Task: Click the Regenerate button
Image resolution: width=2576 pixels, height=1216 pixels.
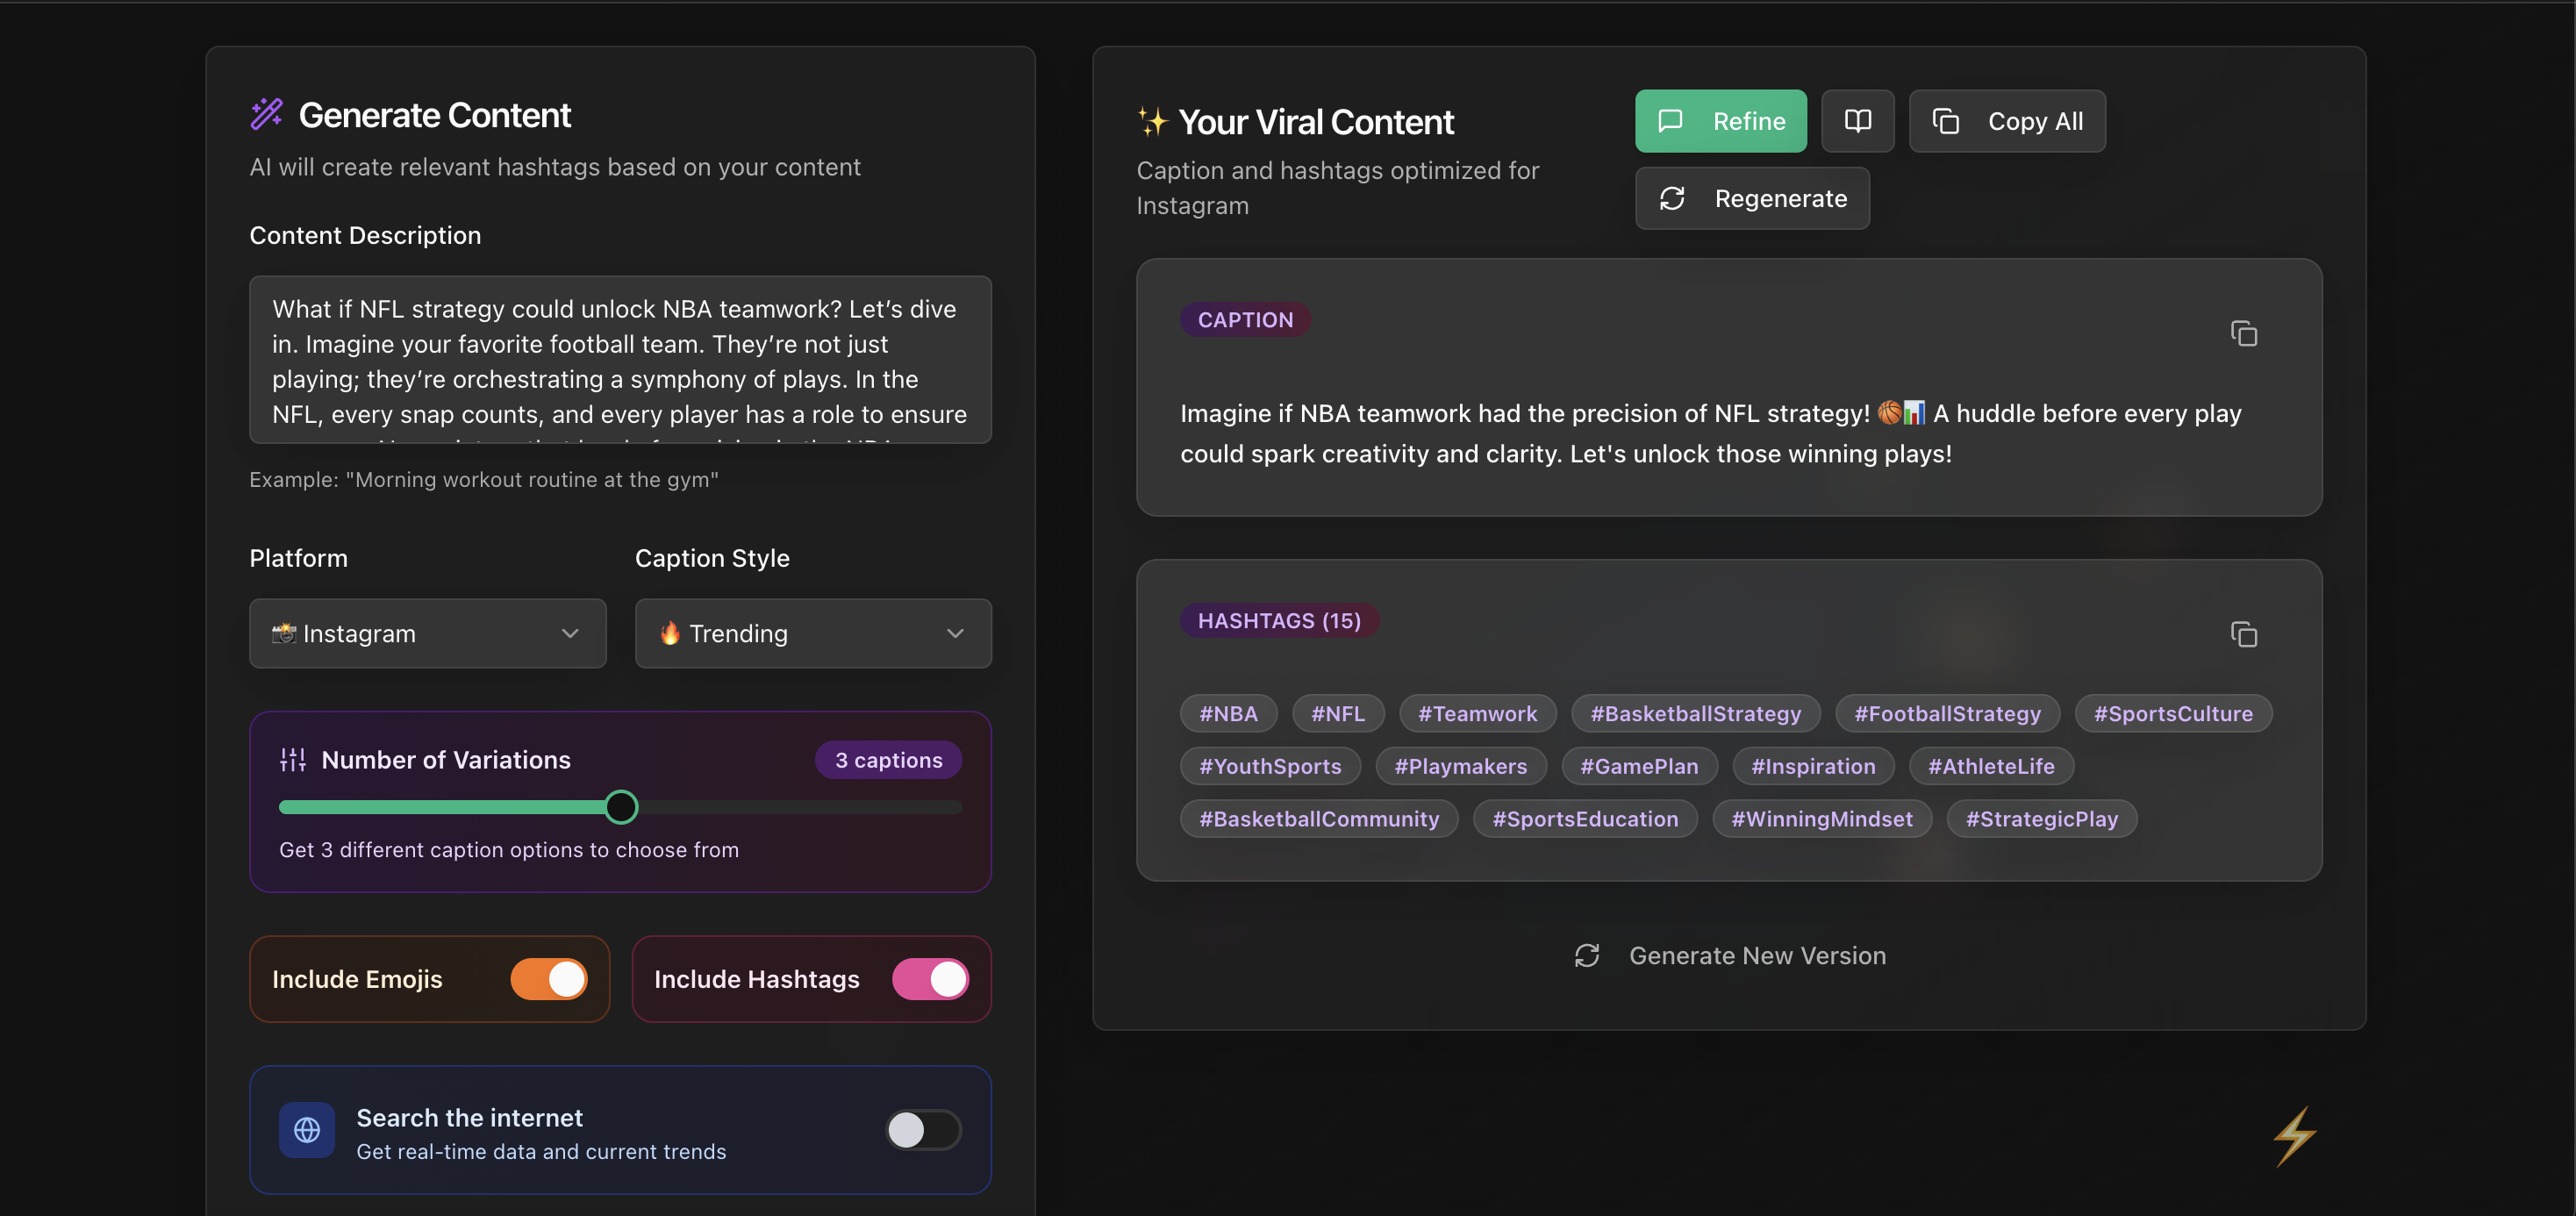Action: point(1752,199)
